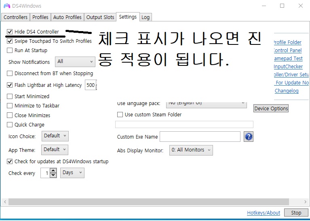Click the scrollbar left arrow

coord(5,202)
